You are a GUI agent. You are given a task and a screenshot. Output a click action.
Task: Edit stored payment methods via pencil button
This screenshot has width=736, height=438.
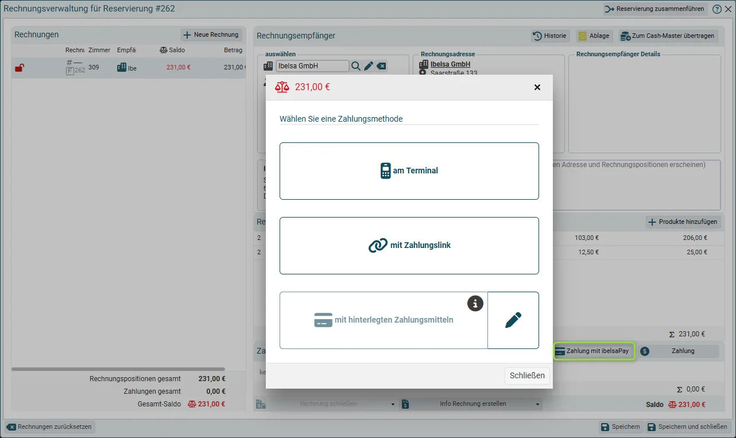(x=513, y=320)
